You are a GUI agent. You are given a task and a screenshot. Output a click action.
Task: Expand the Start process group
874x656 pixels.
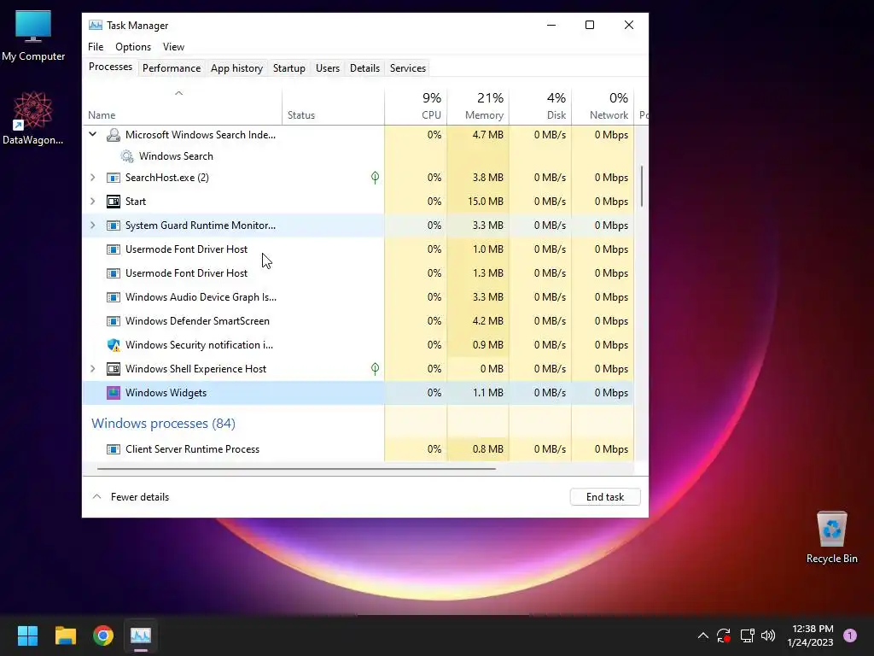92,202
